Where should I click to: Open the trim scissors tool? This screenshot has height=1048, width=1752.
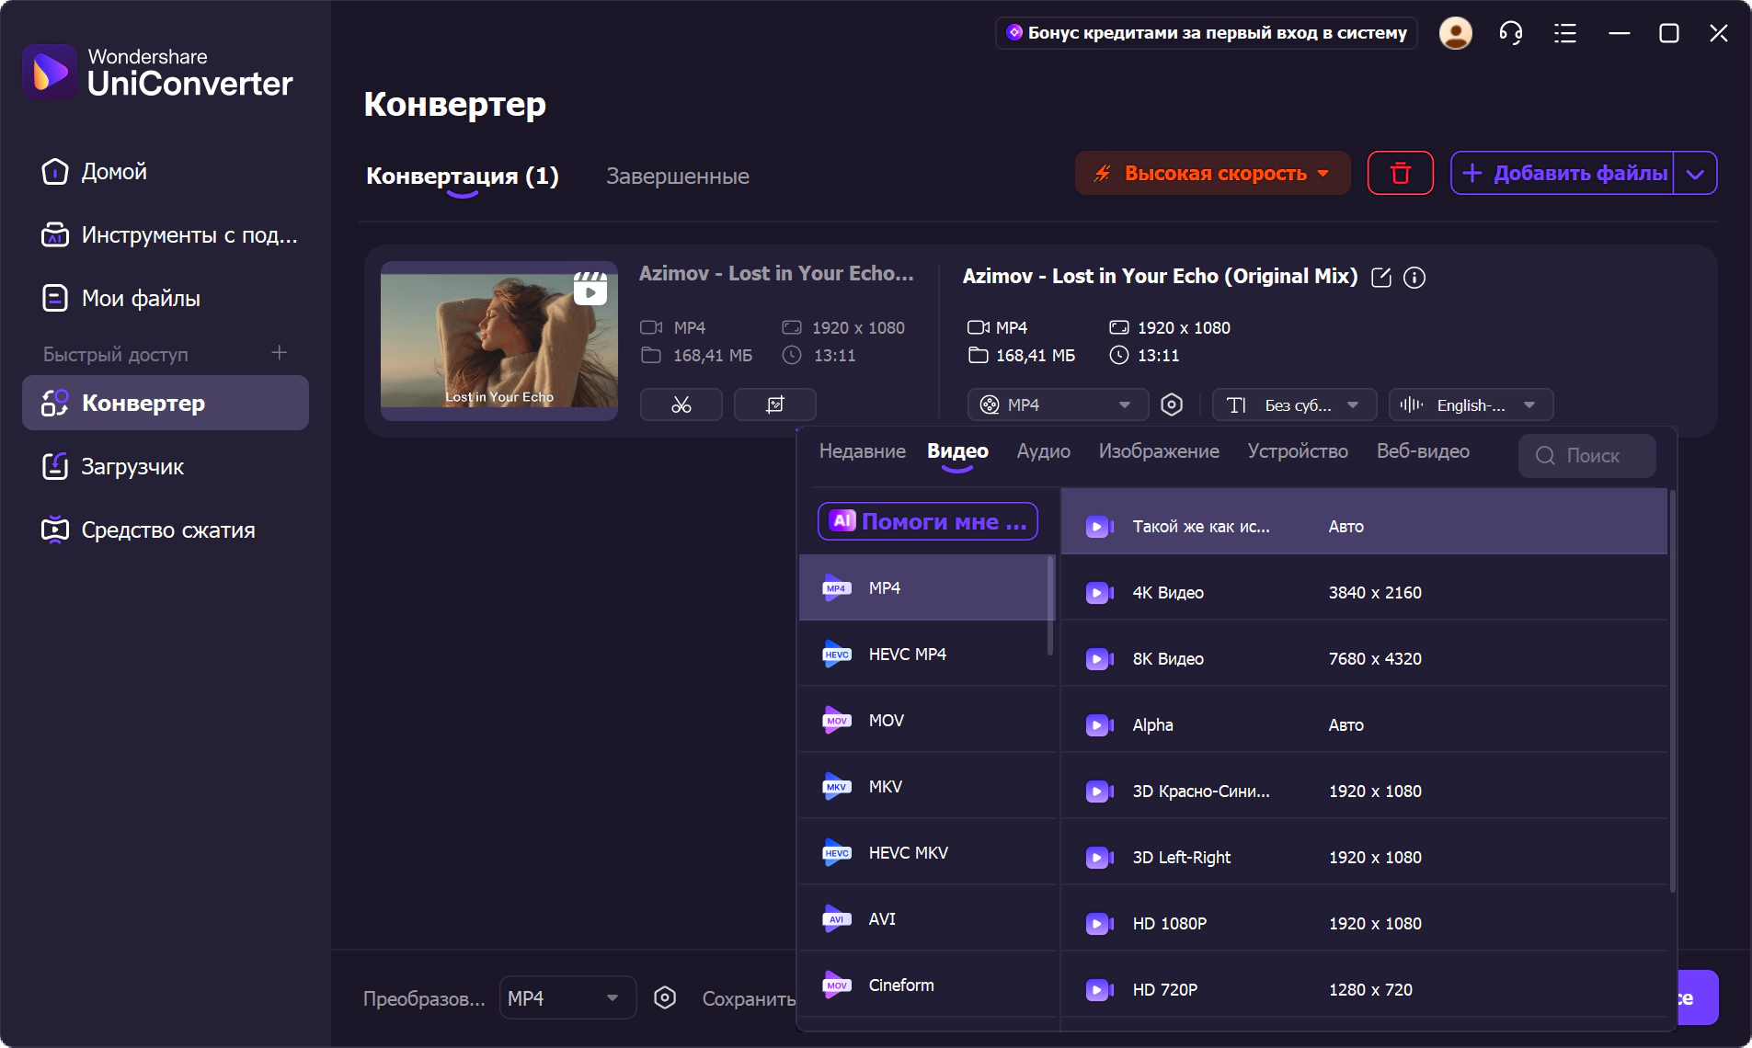pyautogui.click(x=681, y=404)
